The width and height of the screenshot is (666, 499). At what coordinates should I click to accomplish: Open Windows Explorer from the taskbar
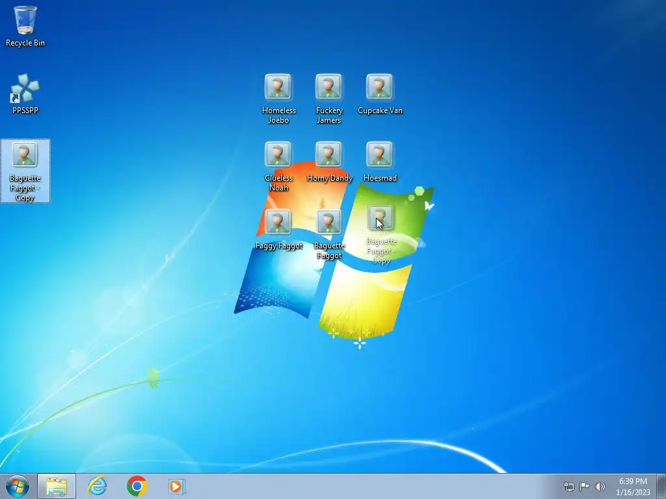[57, 486]
